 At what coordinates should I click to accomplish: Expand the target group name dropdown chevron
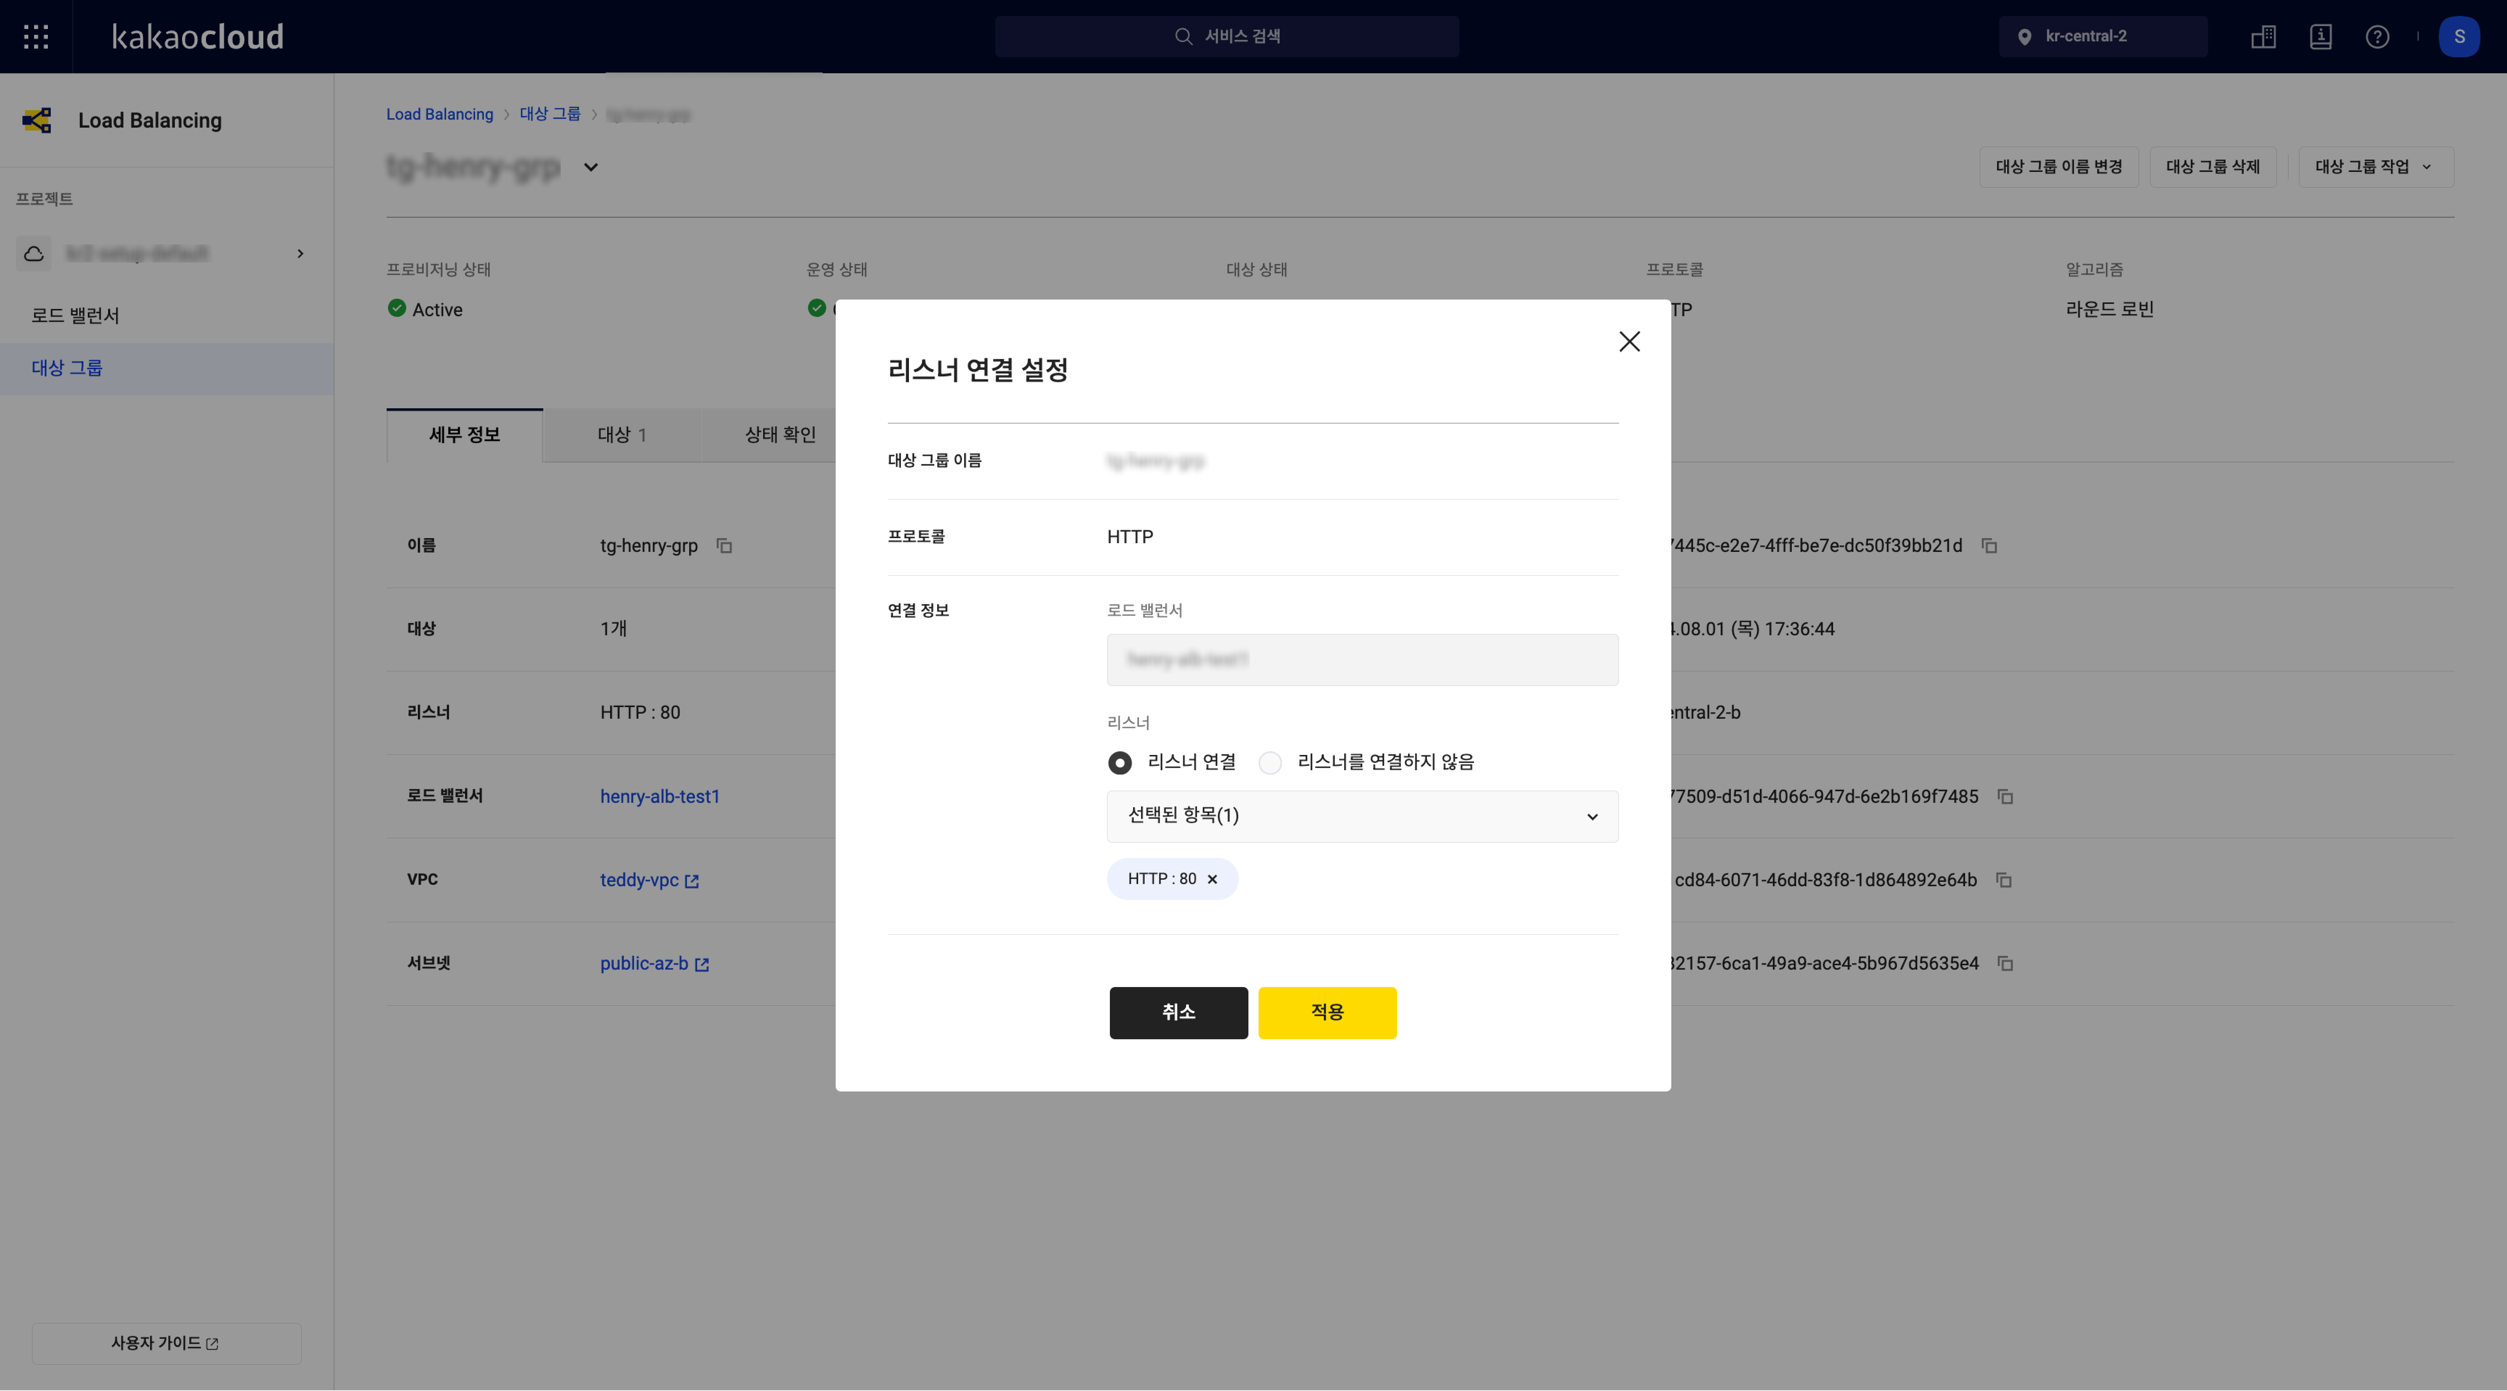591,167
